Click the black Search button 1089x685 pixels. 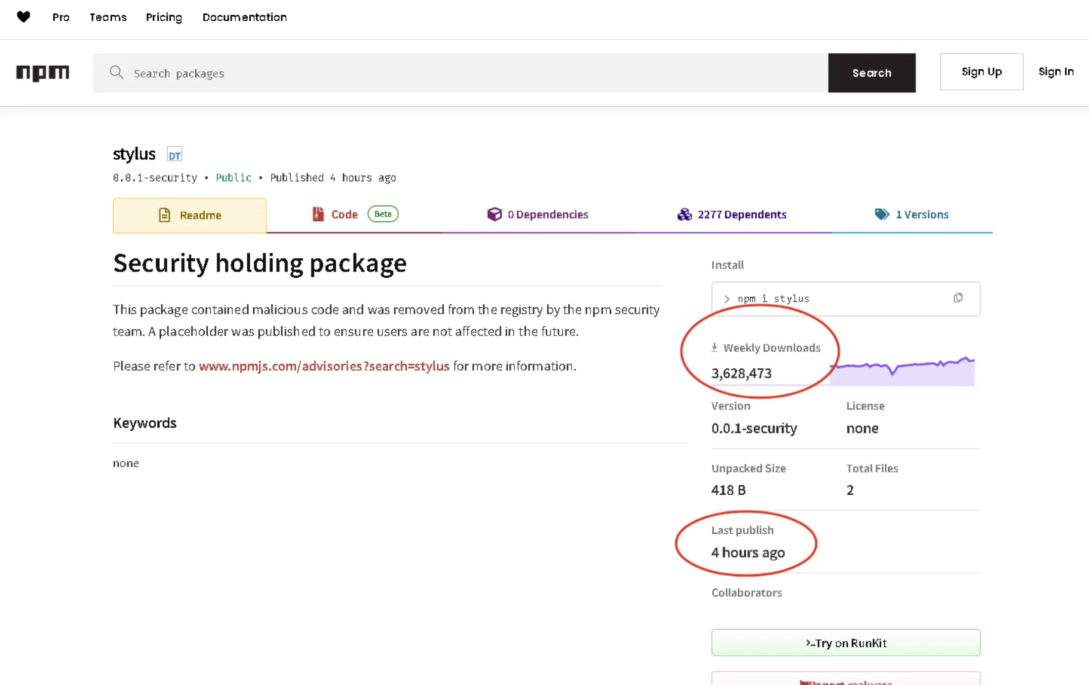872,73
